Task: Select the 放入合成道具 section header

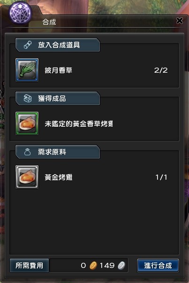Action: coord(58,45)
